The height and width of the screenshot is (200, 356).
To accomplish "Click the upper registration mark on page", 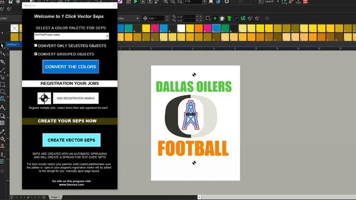I will coord(194,74).
